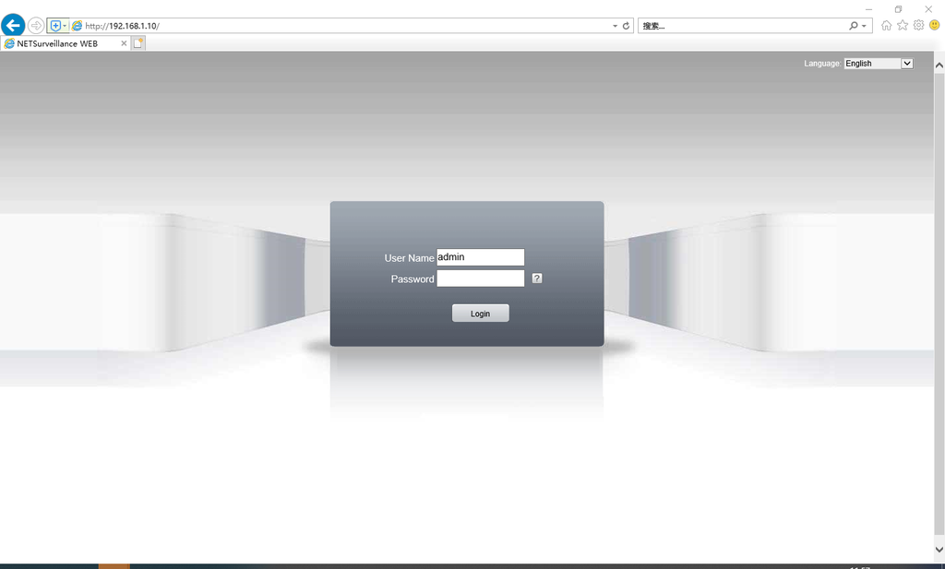The height and width of the screenshot is (569, 945).
Task: Expand the search provider dropdown arrow
Action: pyautogui.click(x=865, y=26)
